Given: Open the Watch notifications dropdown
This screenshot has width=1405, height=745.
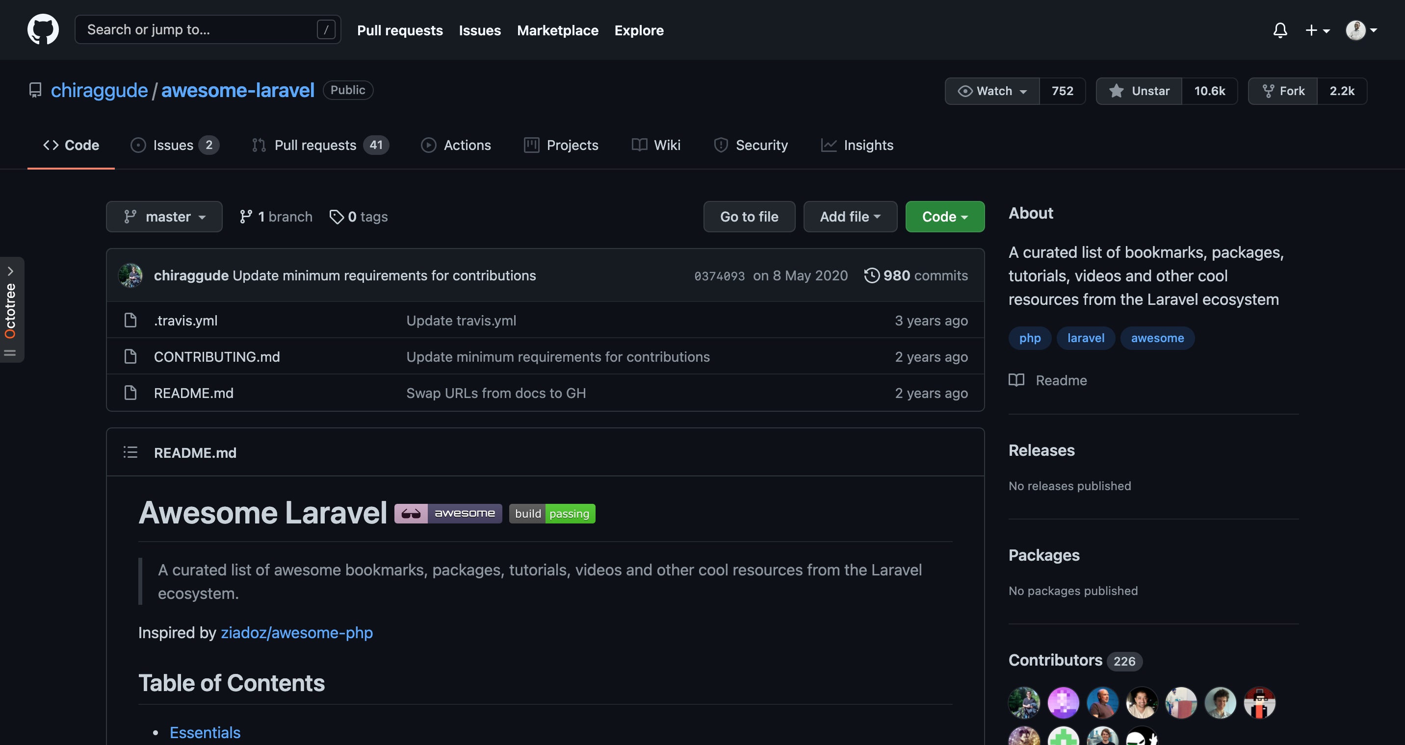Looking at the screenshot, I should [992, 91].
